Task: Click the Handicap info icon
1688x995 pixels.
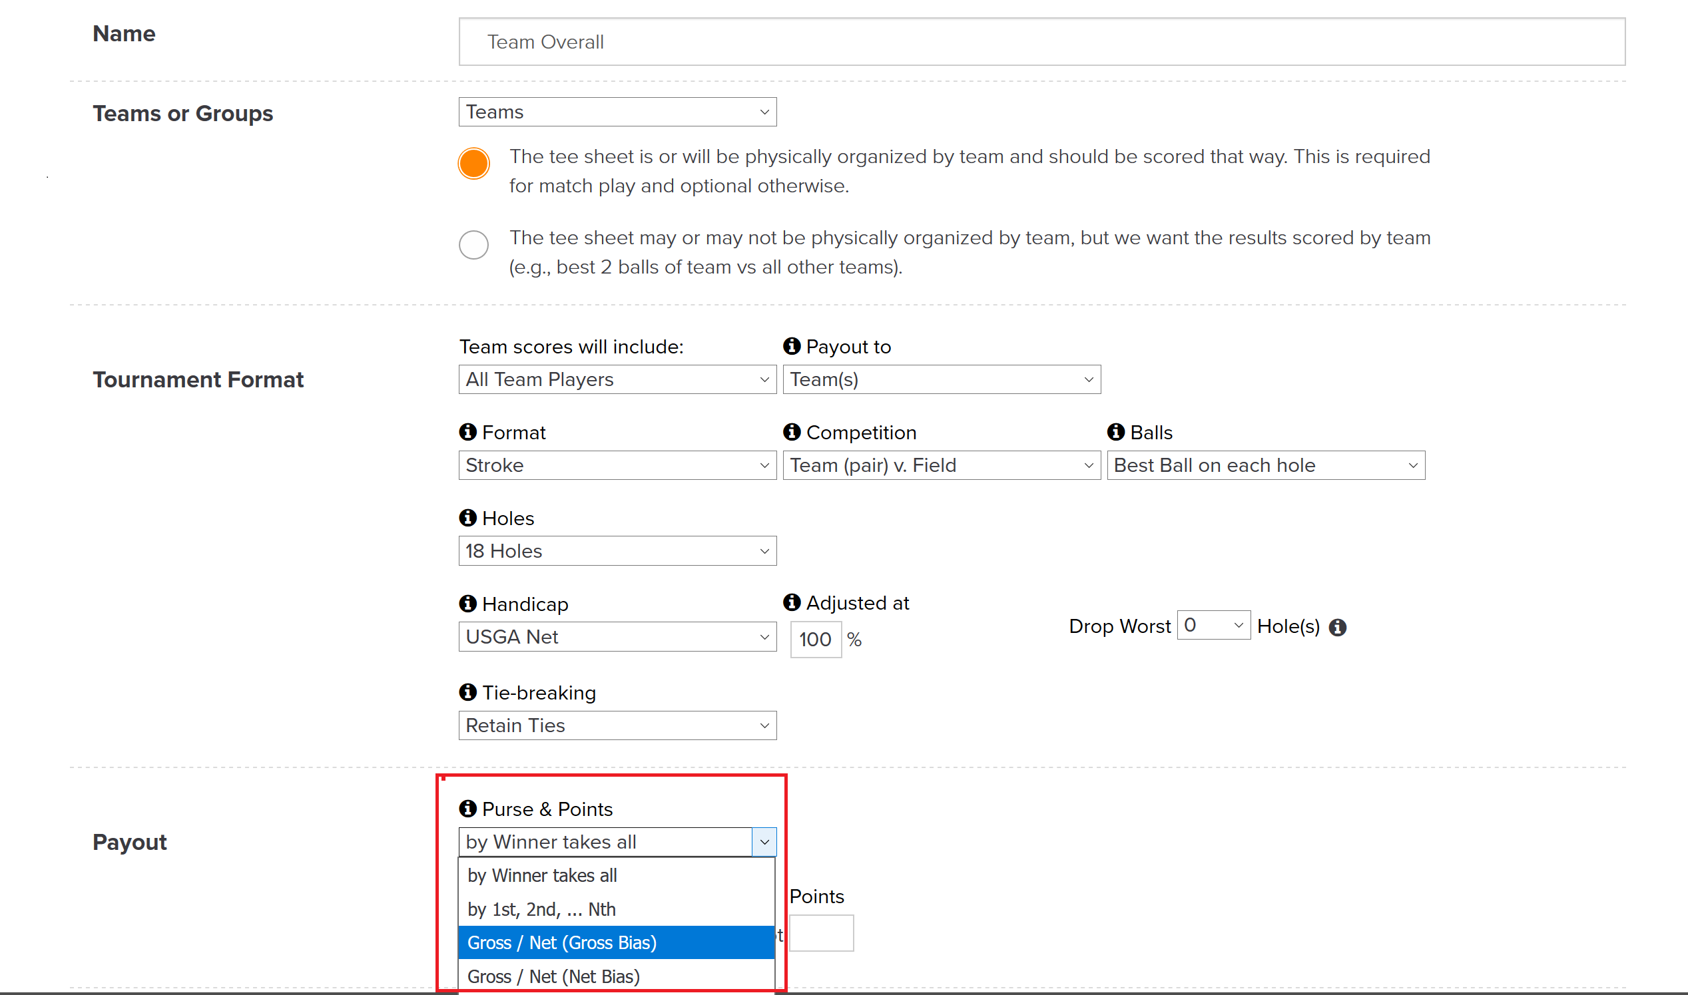Action: tap(467, 604)
